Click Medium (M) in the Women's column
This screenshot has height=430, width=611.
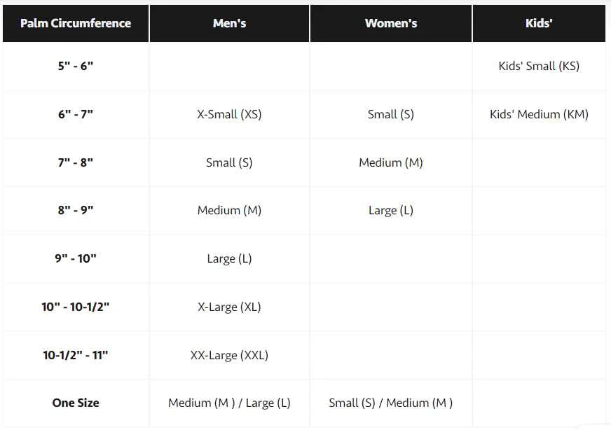[391, 162]
